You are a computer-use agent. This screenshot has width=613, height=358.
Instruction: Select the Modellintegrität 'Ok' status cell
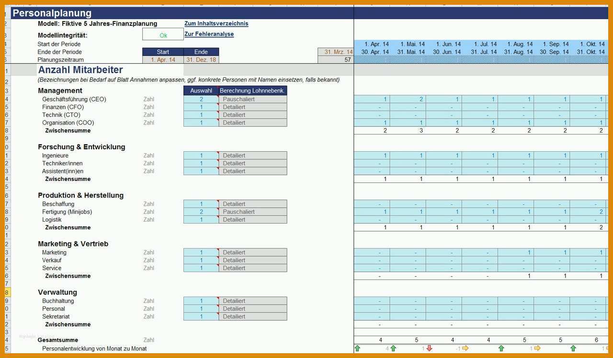click(x=163, y=34)
